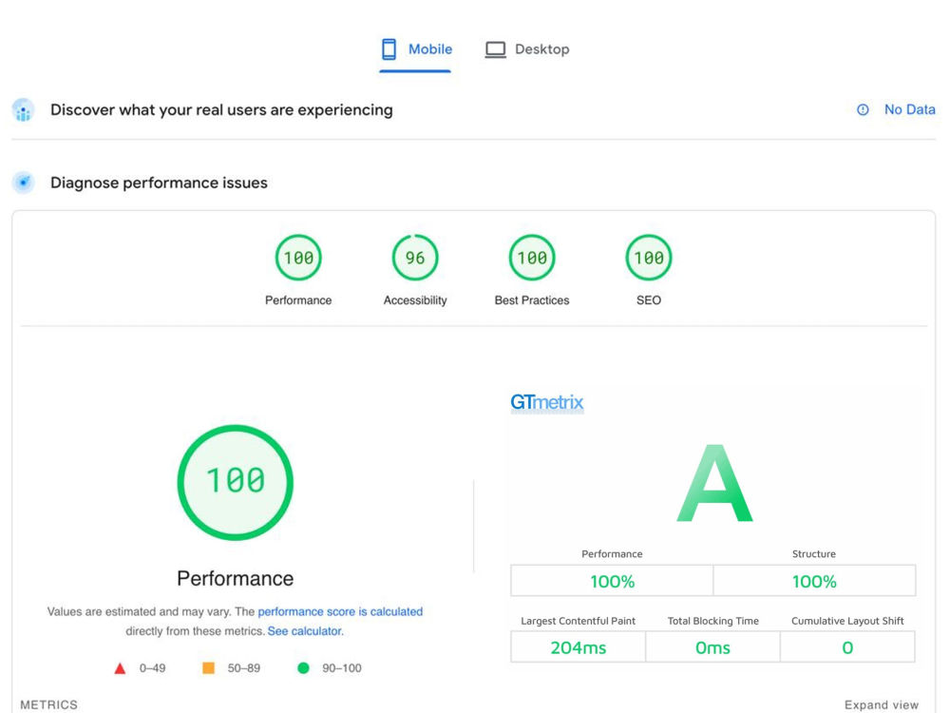Click the SEO label text

(649, 300)
